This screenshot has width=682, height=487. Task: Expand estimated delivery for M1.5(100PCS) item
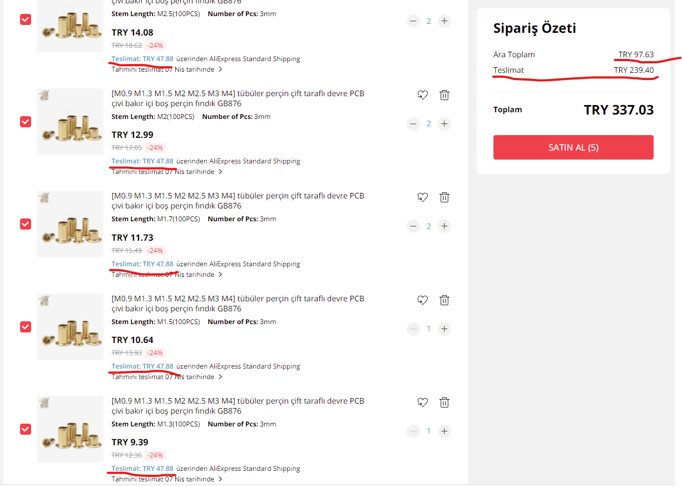(220, 377)
